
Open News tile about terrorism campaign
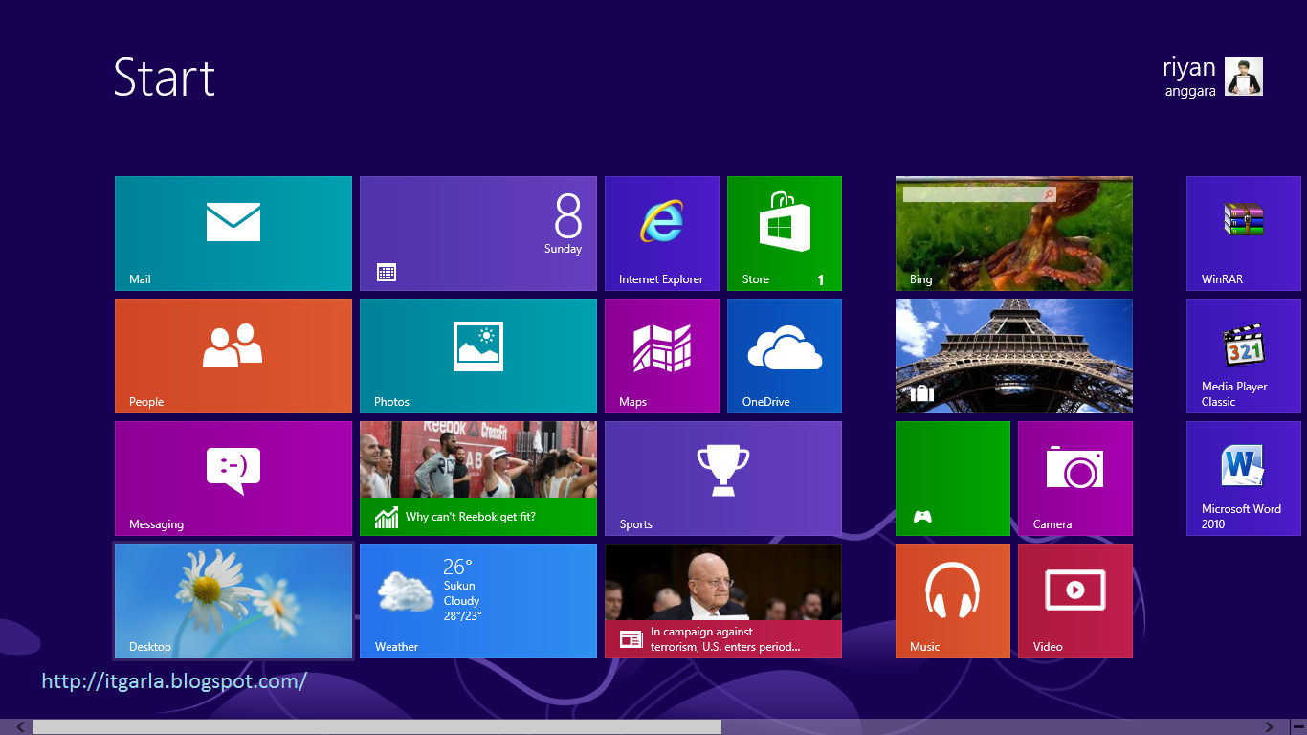(723, 601)
